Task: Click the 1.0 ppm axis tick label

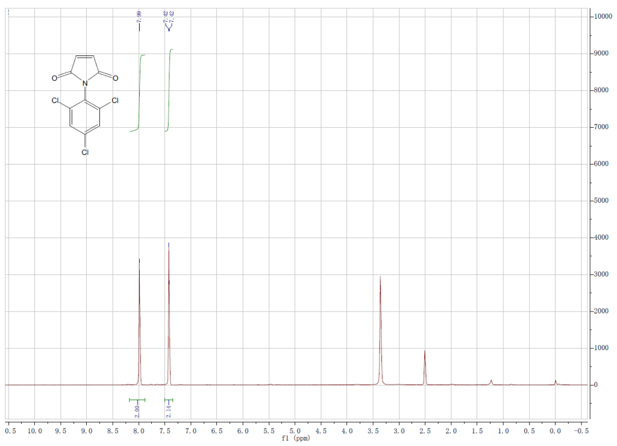Action: coord(503,431)
